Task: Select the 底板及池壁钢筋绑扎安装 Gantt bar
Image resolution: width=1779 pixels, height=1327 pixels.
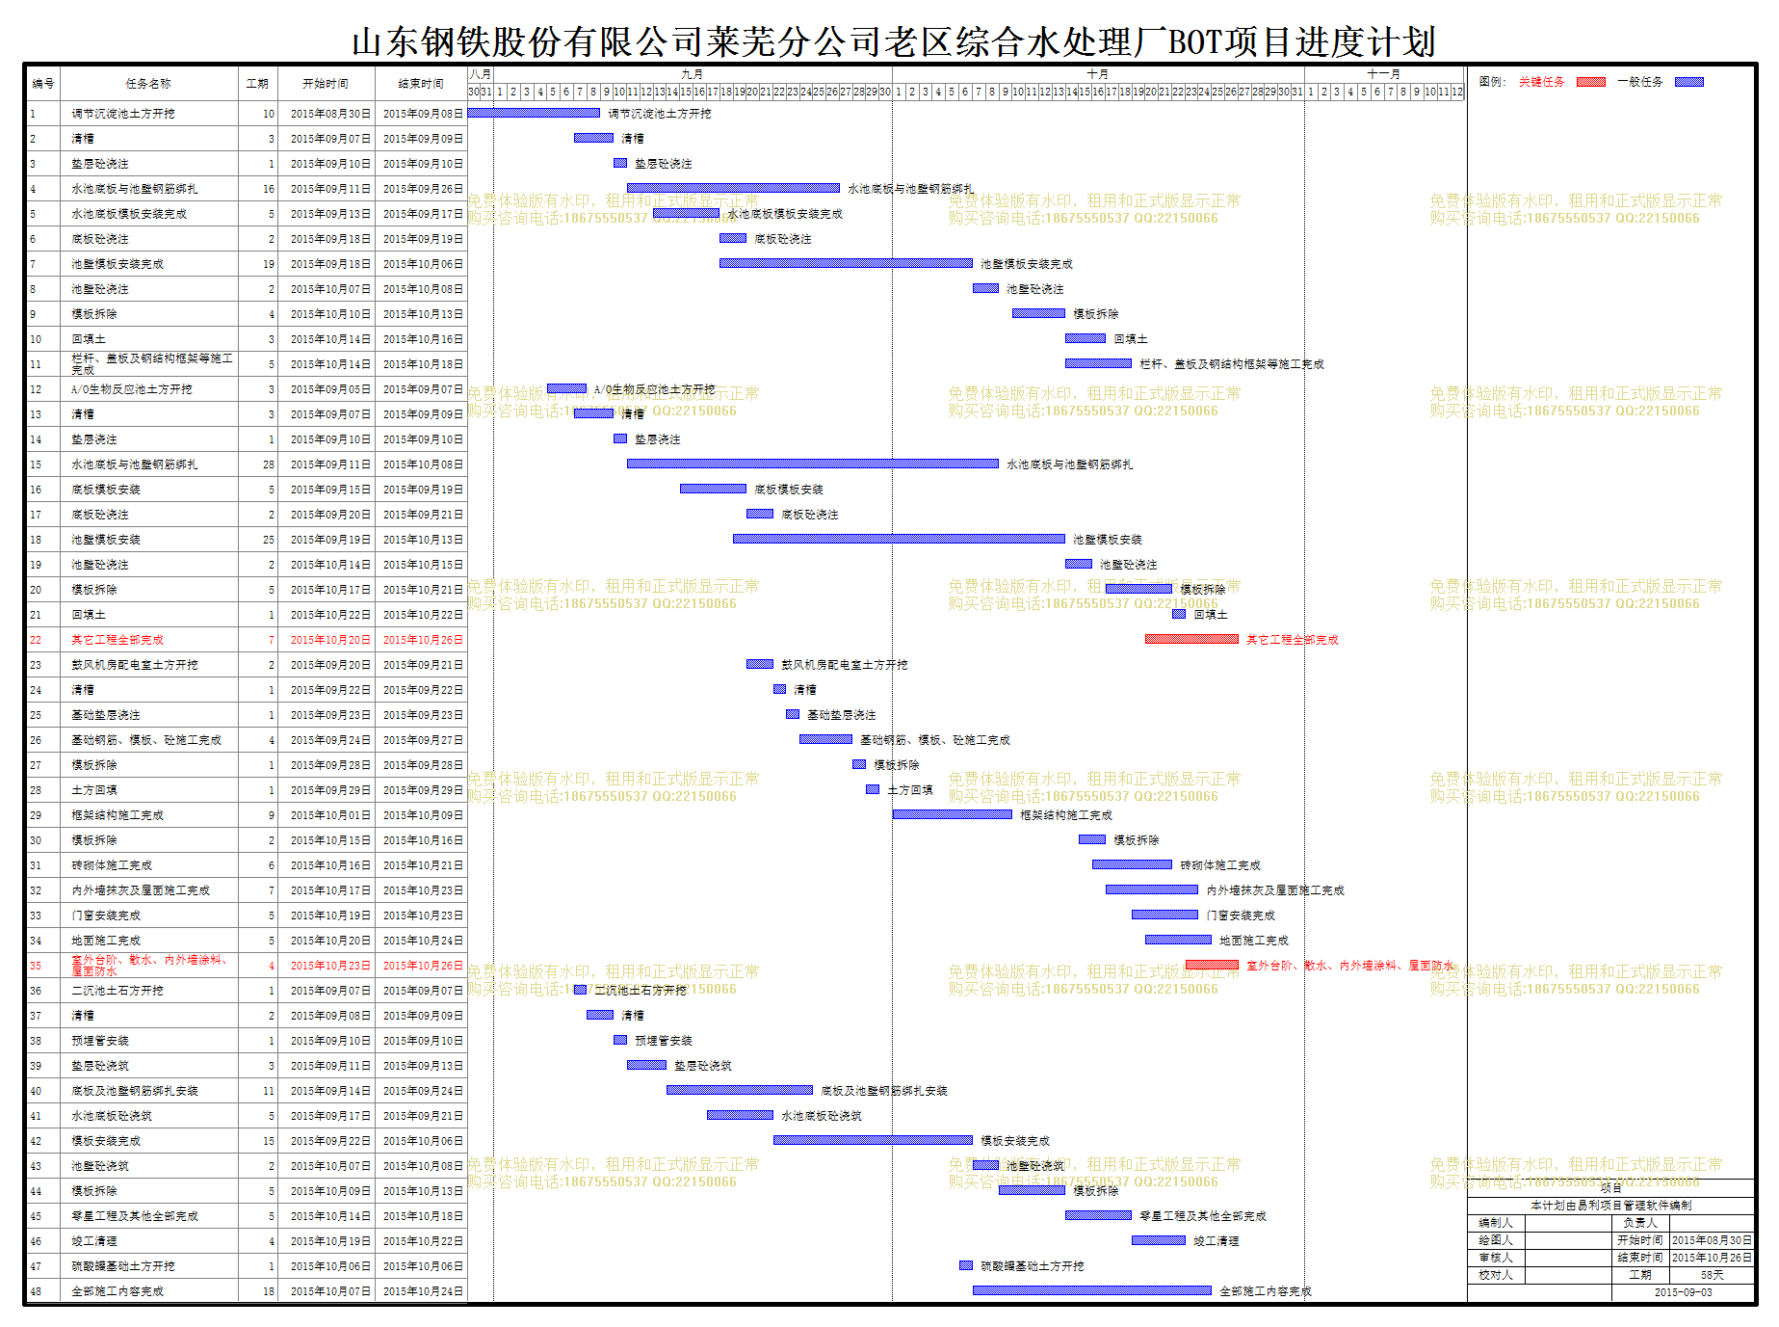Action: [x=740, y=1090]
